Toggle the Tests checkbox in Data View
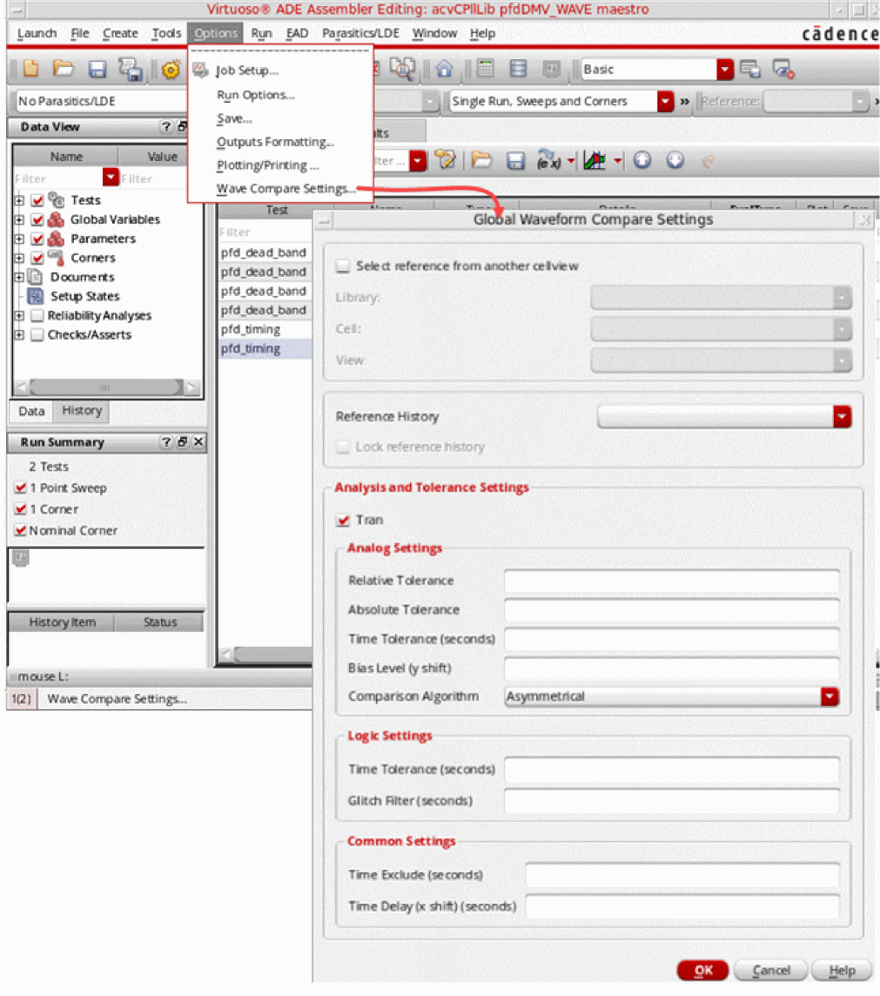 tap(37, 200)
